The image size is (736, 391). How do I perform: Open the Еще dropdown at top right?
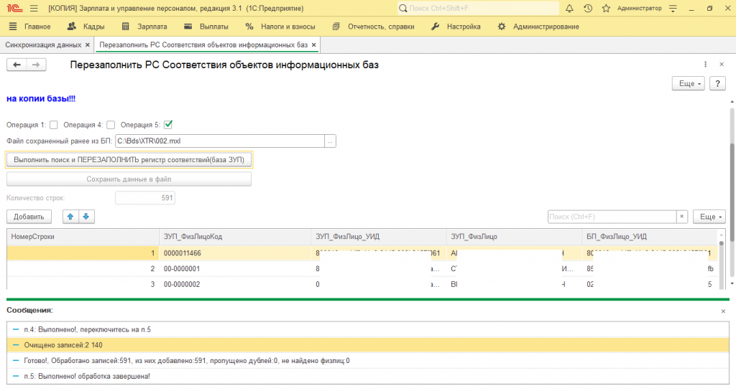(x=688, y=83)
